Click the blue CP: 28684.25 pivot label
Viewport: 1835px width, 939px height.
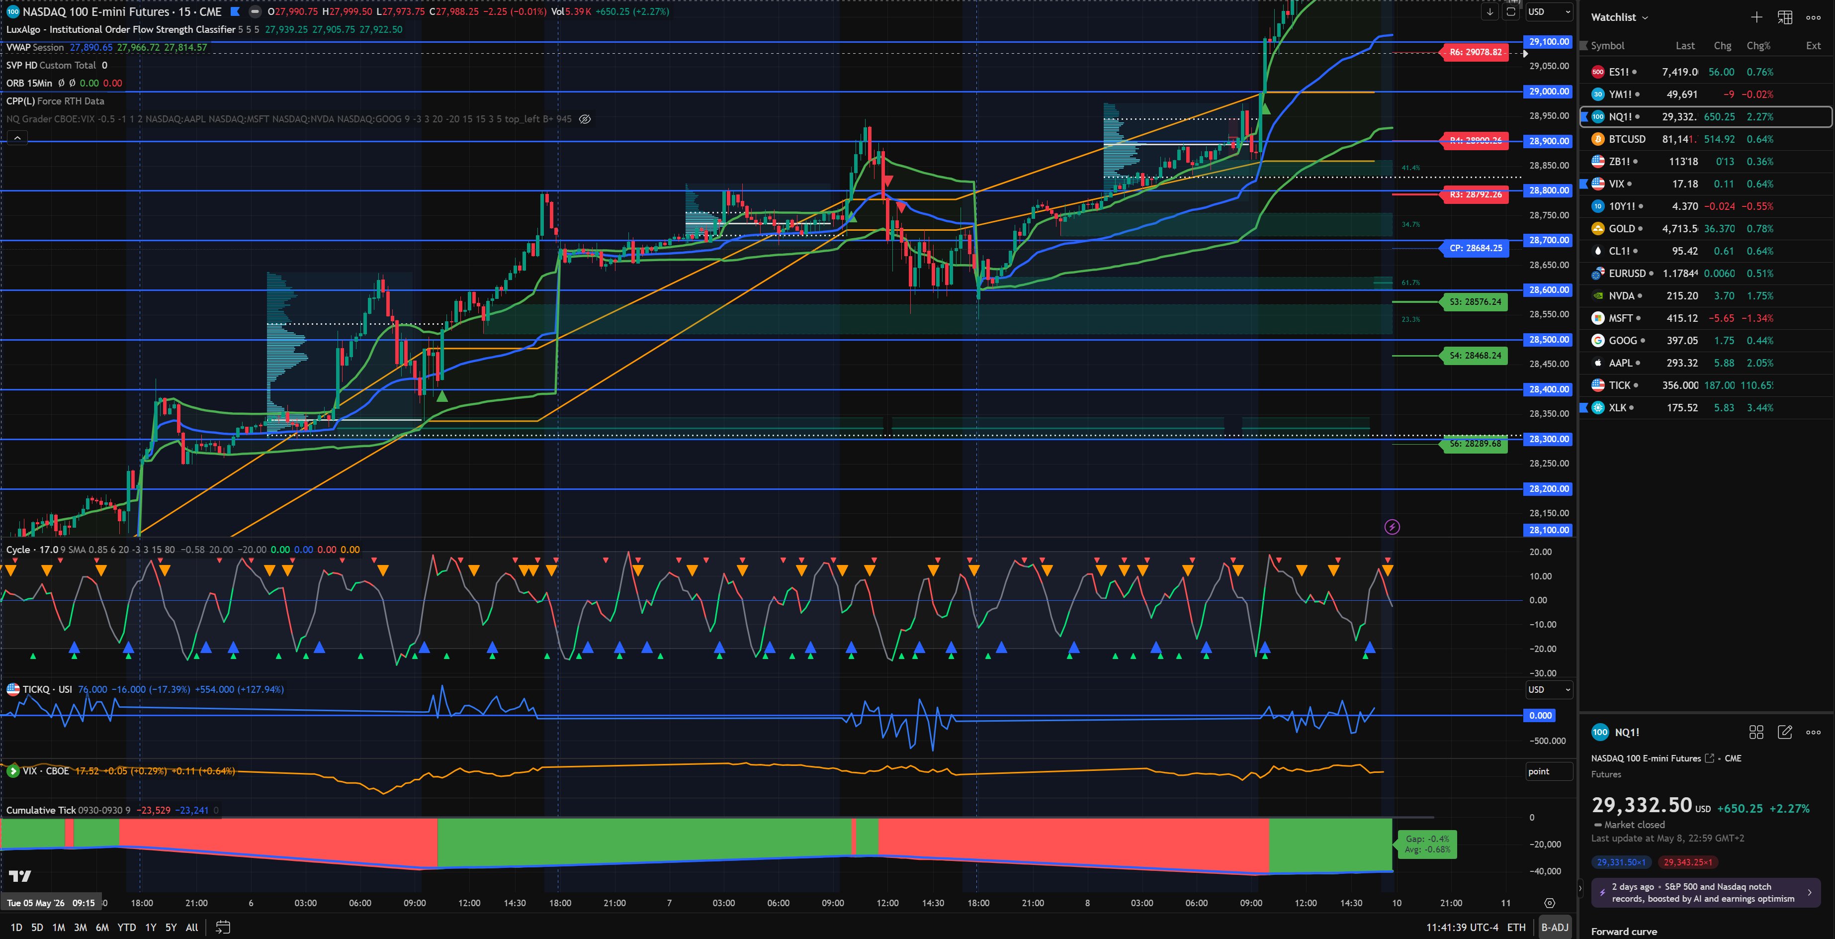pyautogui.click(x=1475, y=248)
